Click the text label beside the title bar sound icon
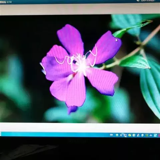The width and height of the screenshot is (160, 160). click(148, 1)
